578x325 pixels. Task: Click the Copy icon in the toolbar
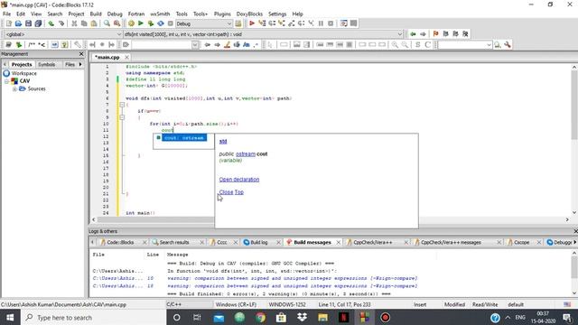pos(84,23)
